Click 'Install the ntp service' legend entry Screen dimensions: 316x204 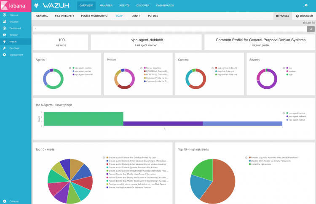(261, 164)
